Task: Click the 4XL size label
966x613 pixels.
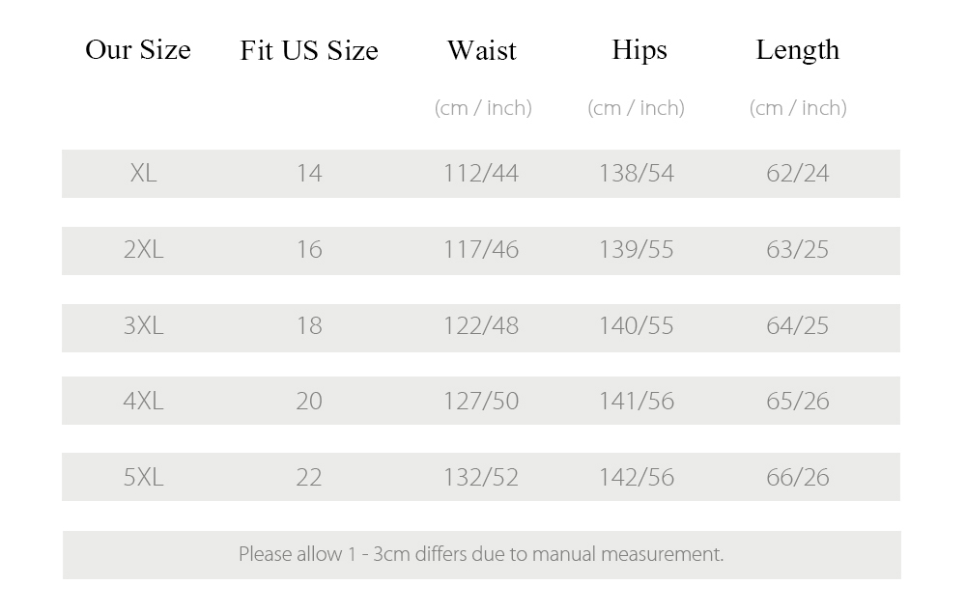Action: [144, 402]
